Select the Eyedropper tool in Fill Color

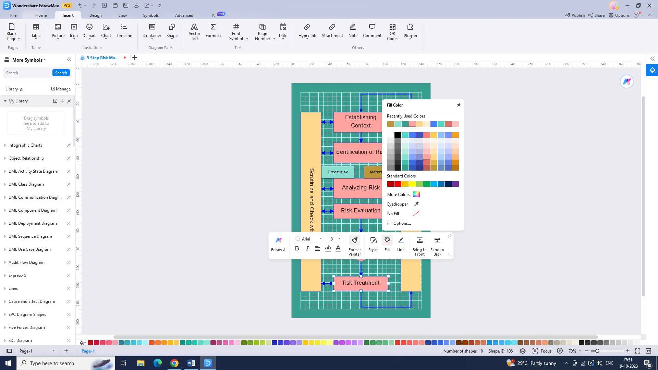(416, 204)
